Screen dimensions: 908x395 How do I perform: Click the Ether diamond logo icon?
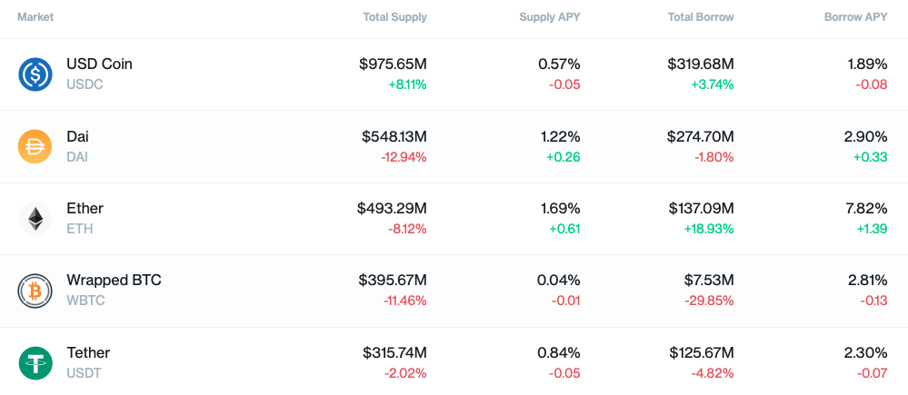[35, 219]
